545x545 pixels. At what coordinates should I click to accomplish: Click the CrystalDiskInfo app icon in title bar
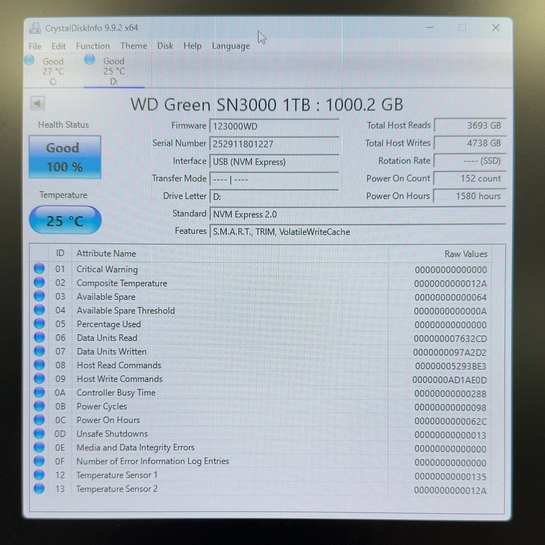35,28
